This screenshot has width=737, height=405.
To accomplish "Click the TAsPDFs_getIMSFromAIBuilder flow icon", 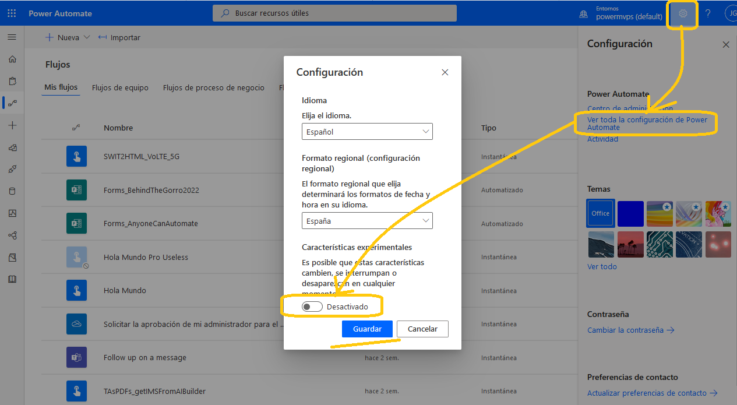I will click(x=76, y=391).
